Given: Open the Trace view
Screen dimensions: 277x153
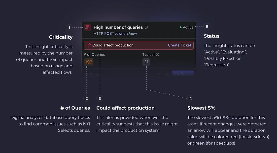Looking at the screenshot, I should [183, 74].
